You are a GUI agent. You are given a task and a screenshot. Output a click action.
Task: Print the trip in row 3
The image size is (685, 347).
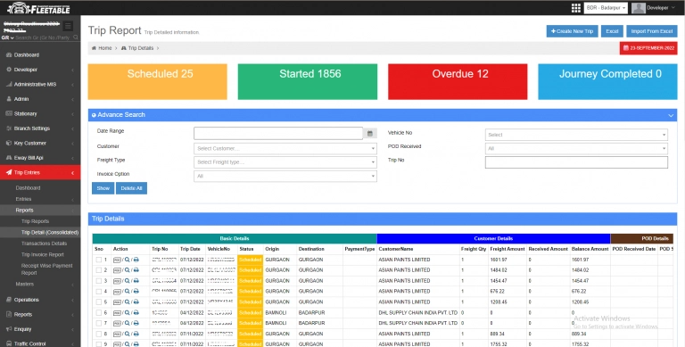click(136, 281)
